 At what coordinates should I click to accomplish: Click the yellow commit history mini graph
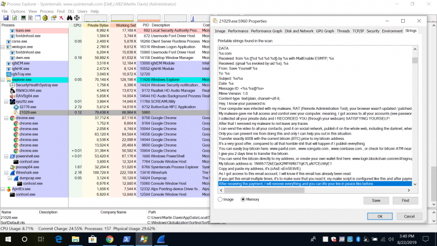[122, 19]
